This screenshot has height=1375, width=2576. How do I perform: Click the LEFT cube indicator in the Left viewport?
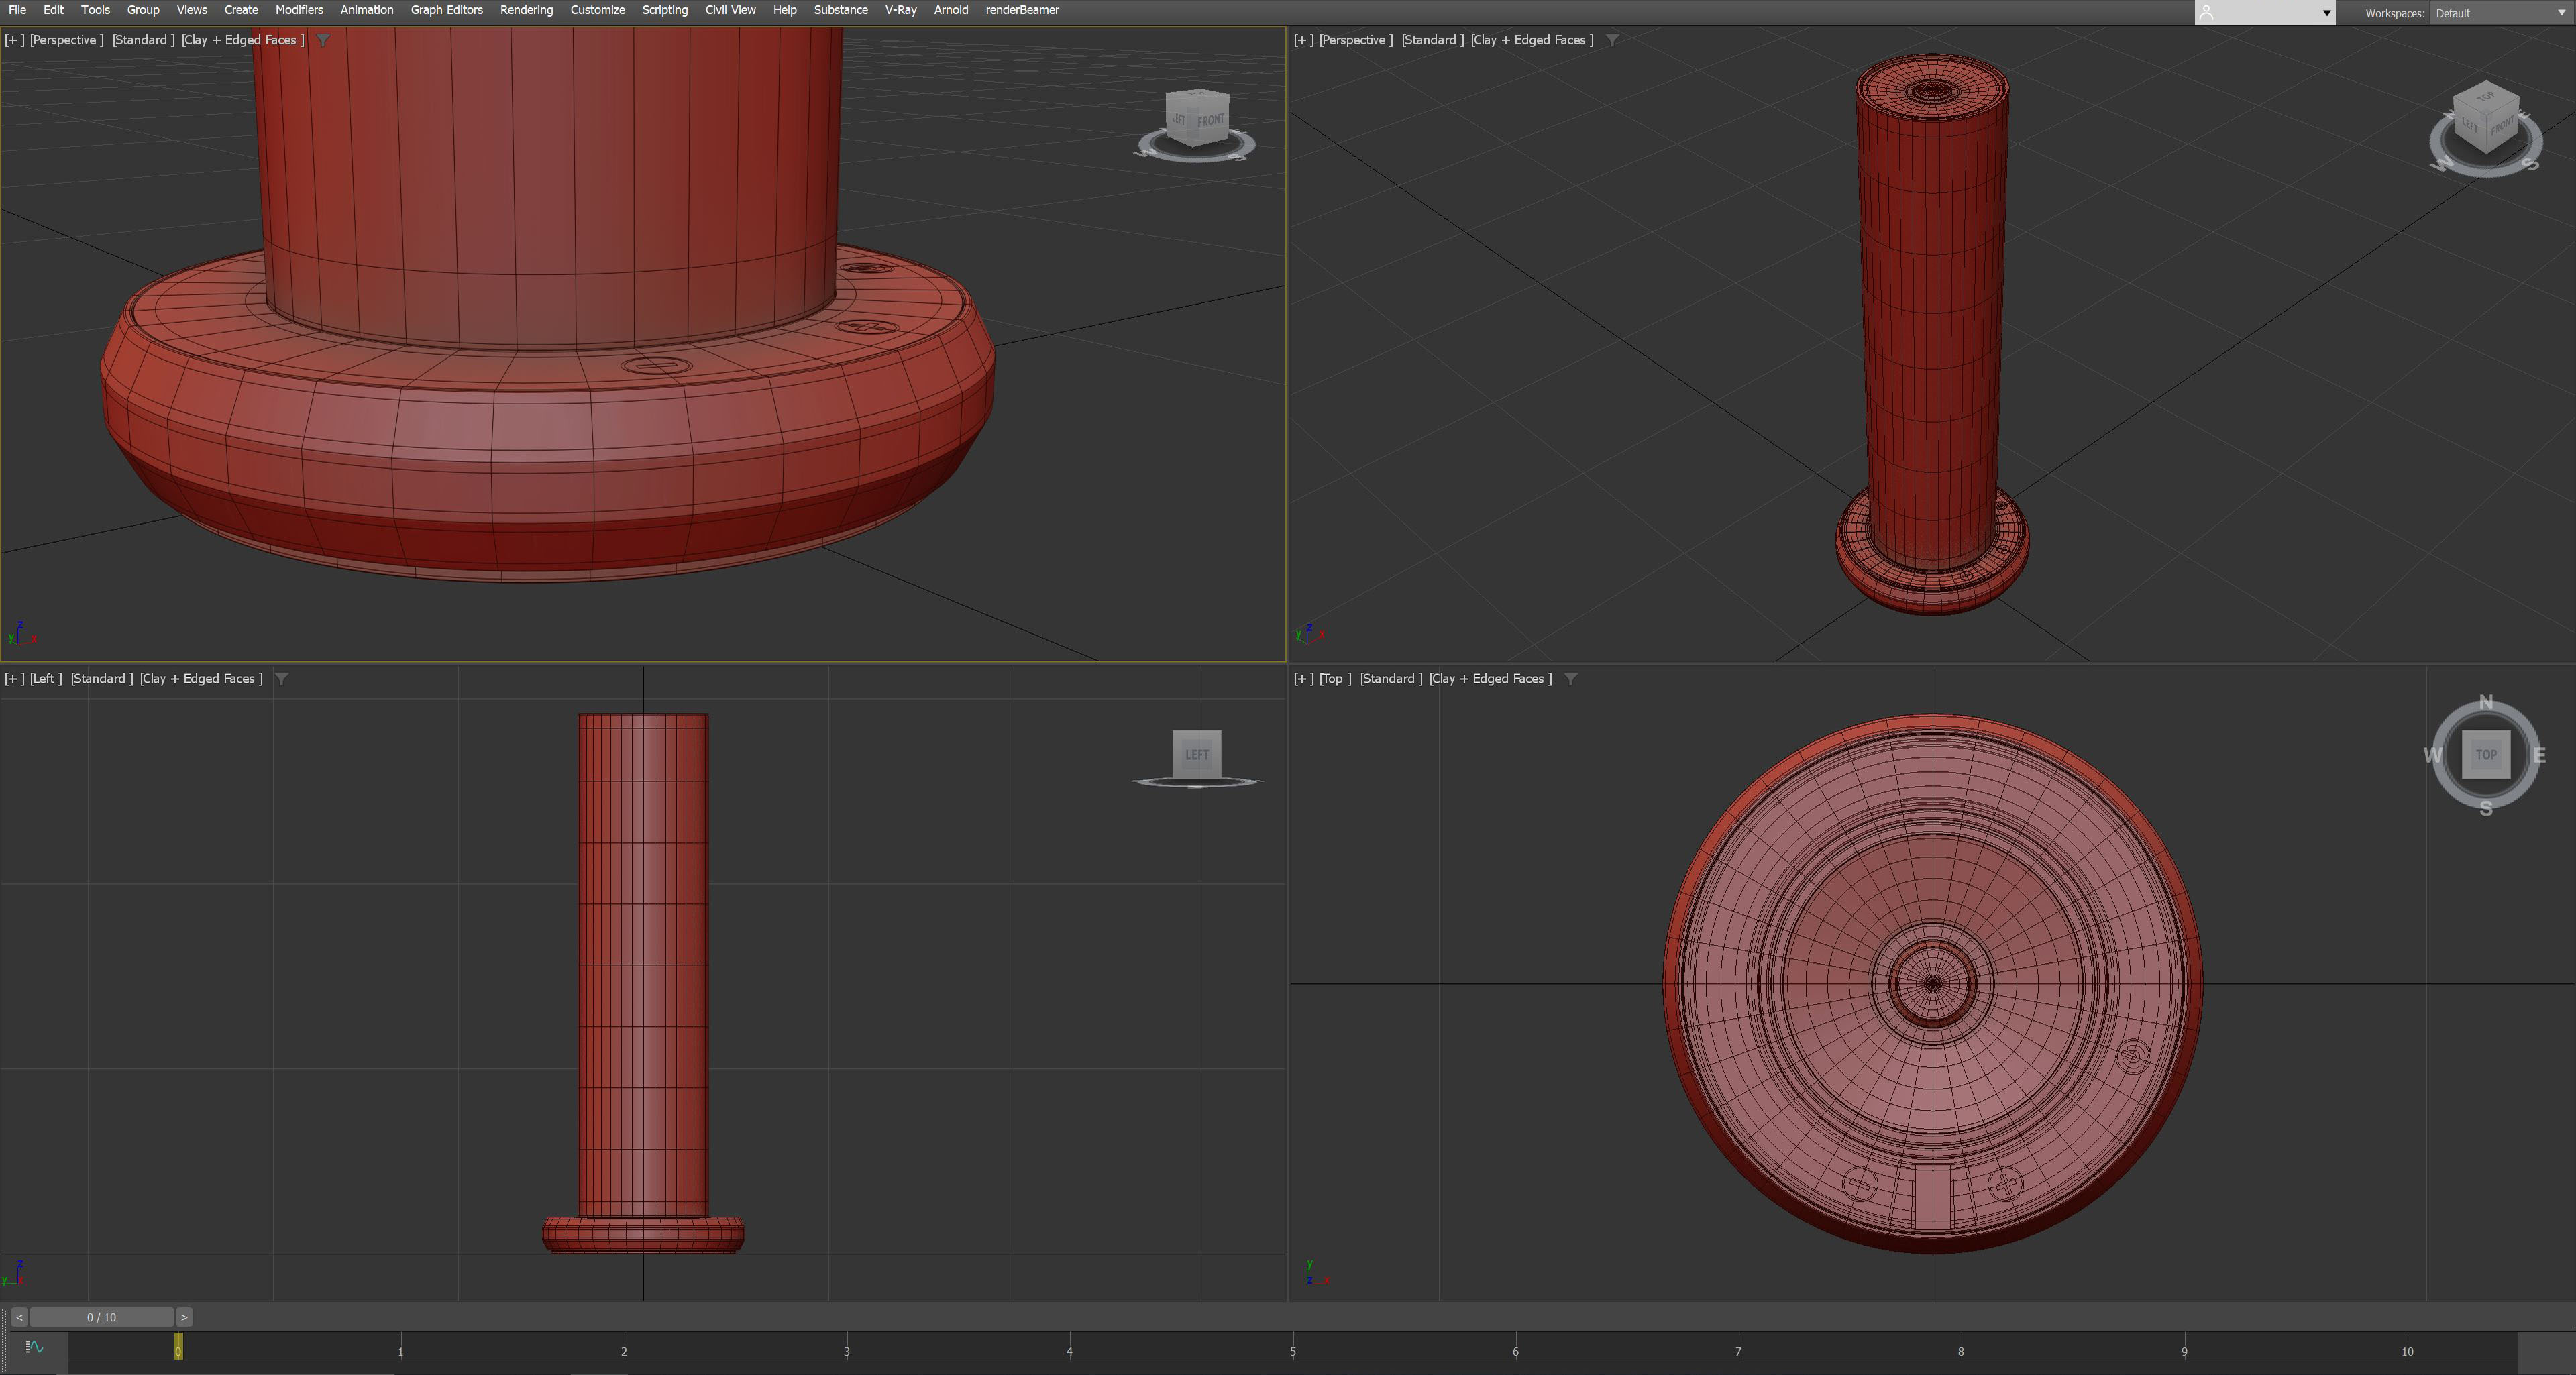pyautogui.click(x=1196, y=755)
